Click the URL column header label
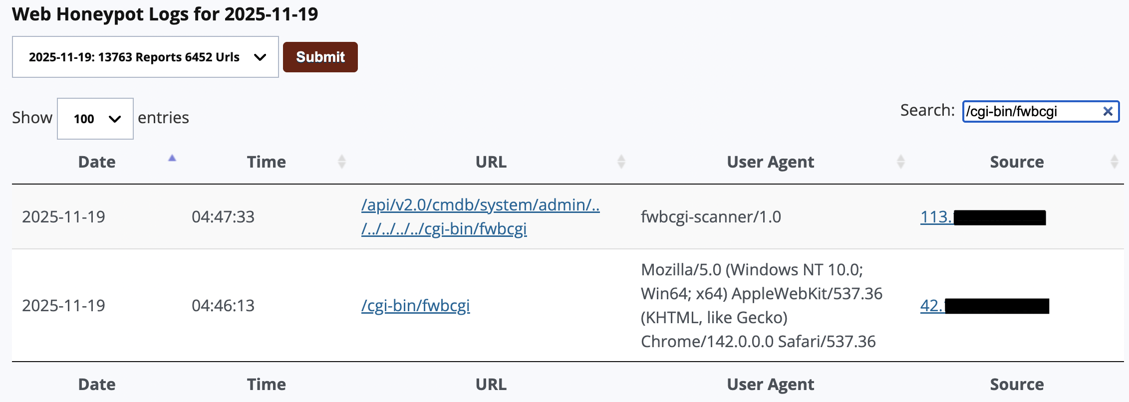Screen dimensions: 1129x402 click(491, 162)
